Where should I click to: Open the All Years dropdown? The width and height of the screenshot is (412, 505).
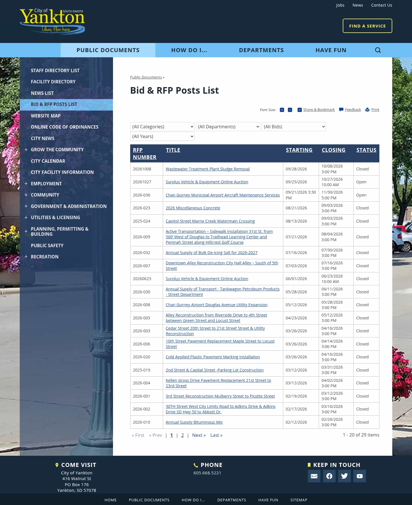click(x=162, y=136)
